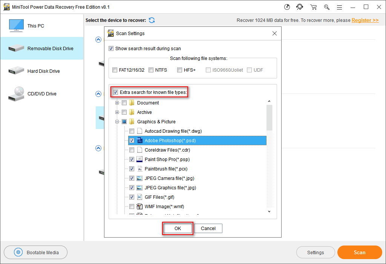Click the Document folder icon

[132, 103]
